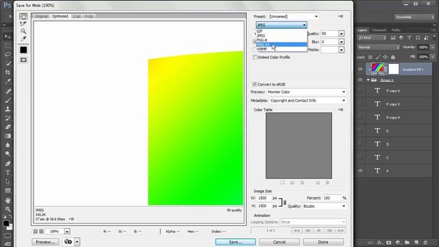Image resolution: width=439 pixels, height=247 pixels.
Task: Select Photoshop main Hand tool
Action: click(x=8, y=200)
